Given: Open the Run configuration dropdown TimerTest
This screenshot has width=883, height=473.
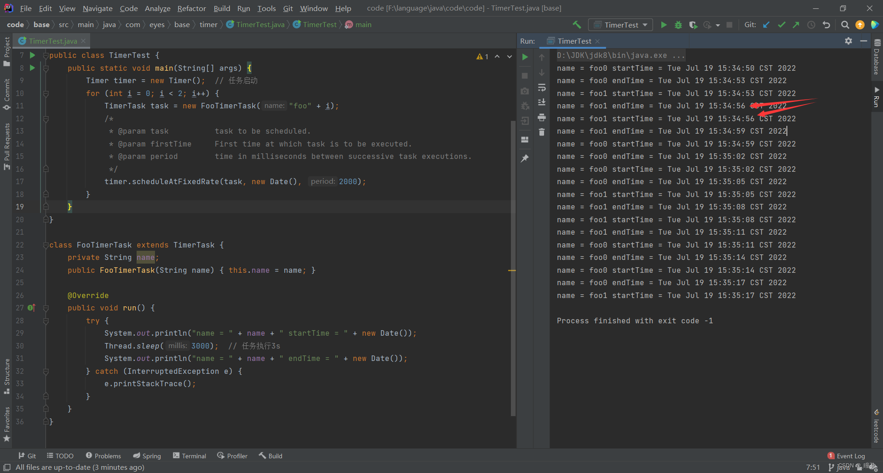Looking at the screenshot, I should click(621, 25).
